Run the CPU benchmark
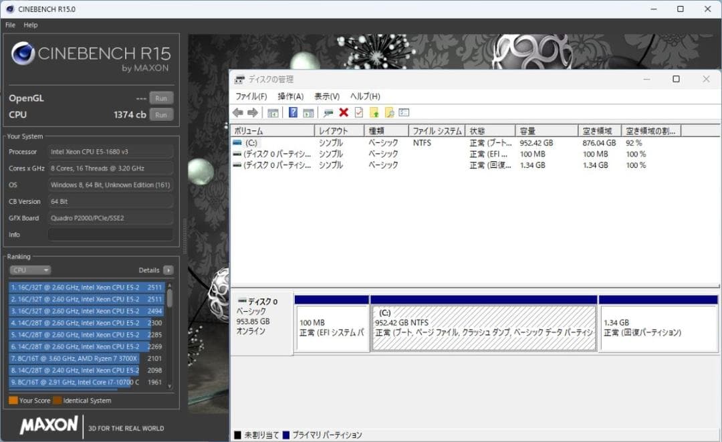Image resolution: width=722 pixels, height=442 pixels. (x=160, y=114)
